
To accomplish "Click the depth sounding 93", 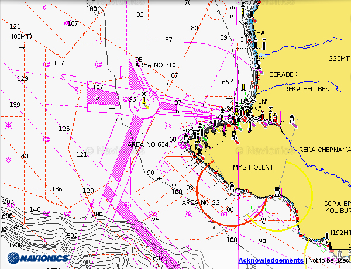I will tap(190, 188).
